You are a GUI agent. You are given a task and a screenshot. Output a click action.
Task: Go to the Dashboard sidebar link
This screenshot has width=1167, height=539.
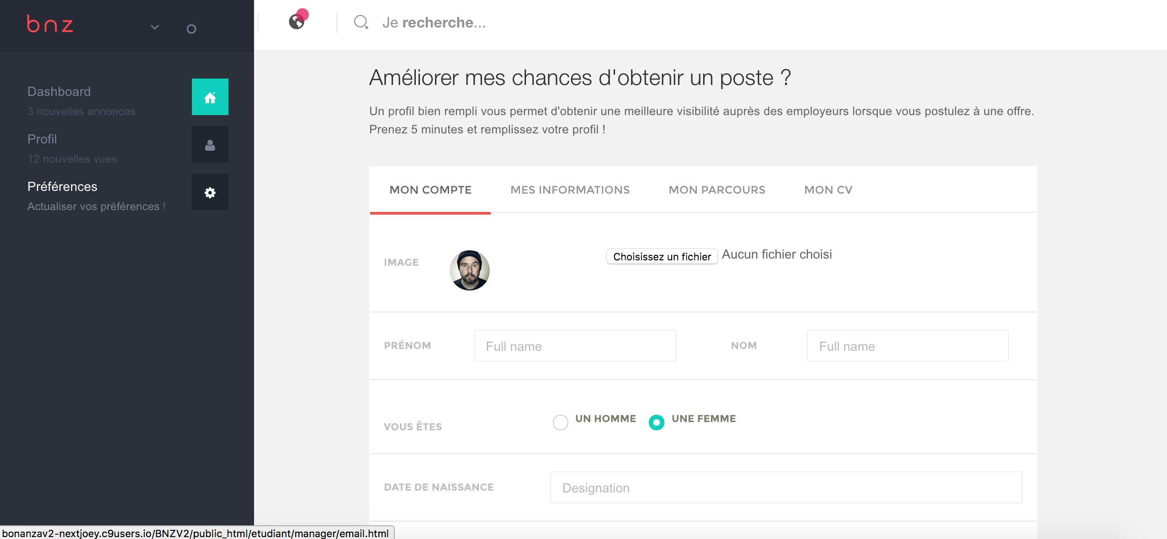click(x=59, y=91)
